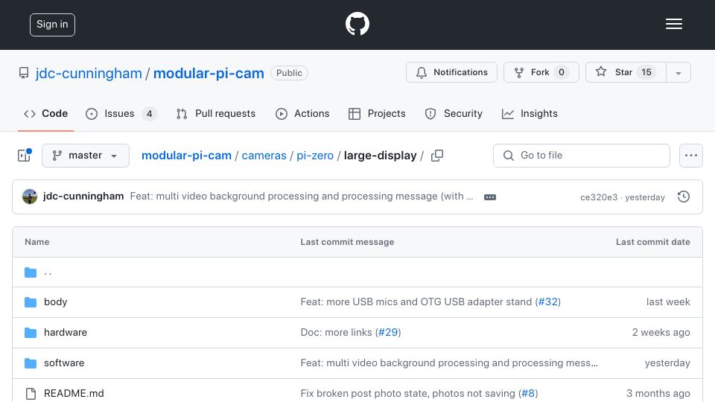Open commit ce320e3 hash link
This screenshot has height=402, width=715.
[599, 197]
